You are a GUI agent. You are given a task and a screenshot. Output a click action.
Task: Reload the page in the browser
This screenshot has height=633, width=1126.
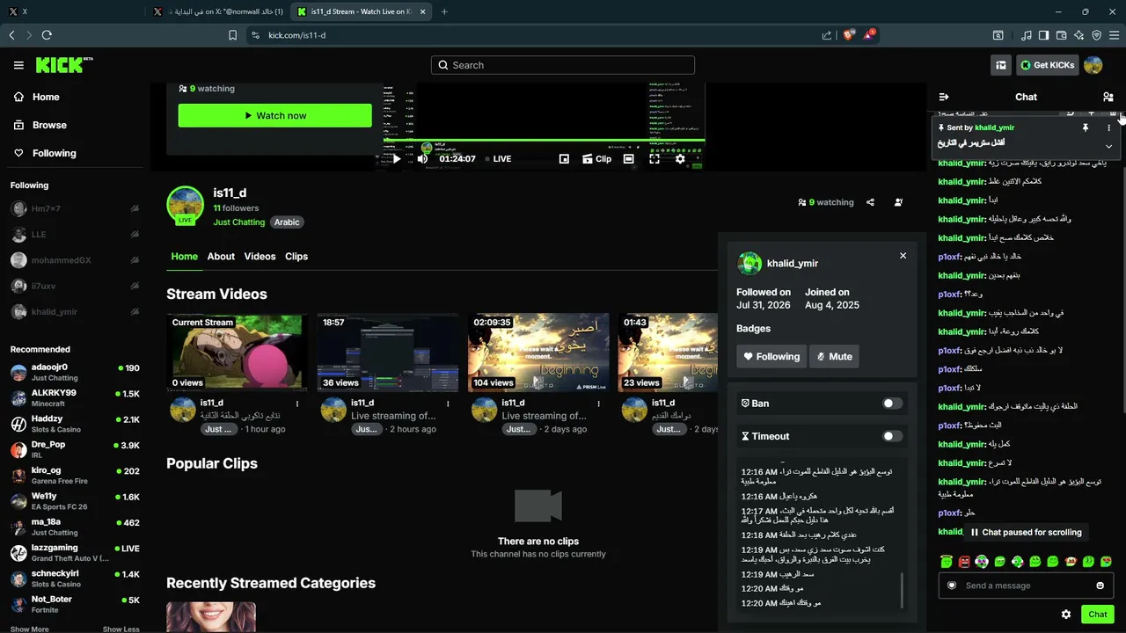coord(47,35)
